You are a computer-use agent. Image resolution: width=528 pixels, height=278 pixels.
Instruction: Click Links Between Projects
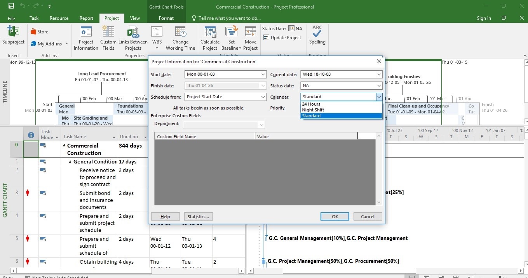133,38
